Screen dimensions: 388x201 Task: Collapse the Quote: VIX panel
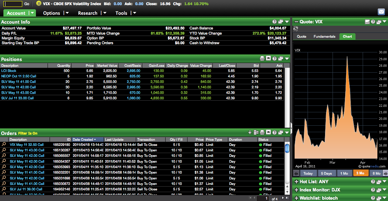(x=296, y=22)
